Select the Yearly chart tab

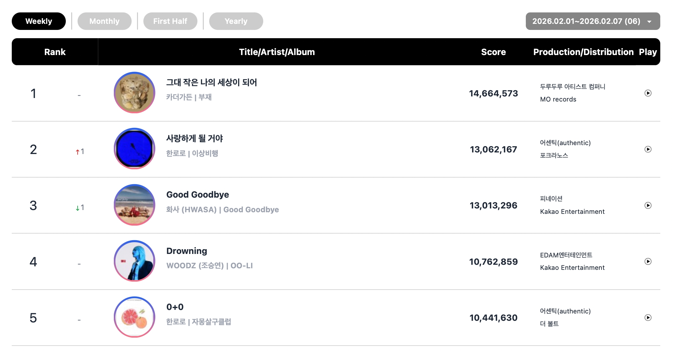pos(236,21)
